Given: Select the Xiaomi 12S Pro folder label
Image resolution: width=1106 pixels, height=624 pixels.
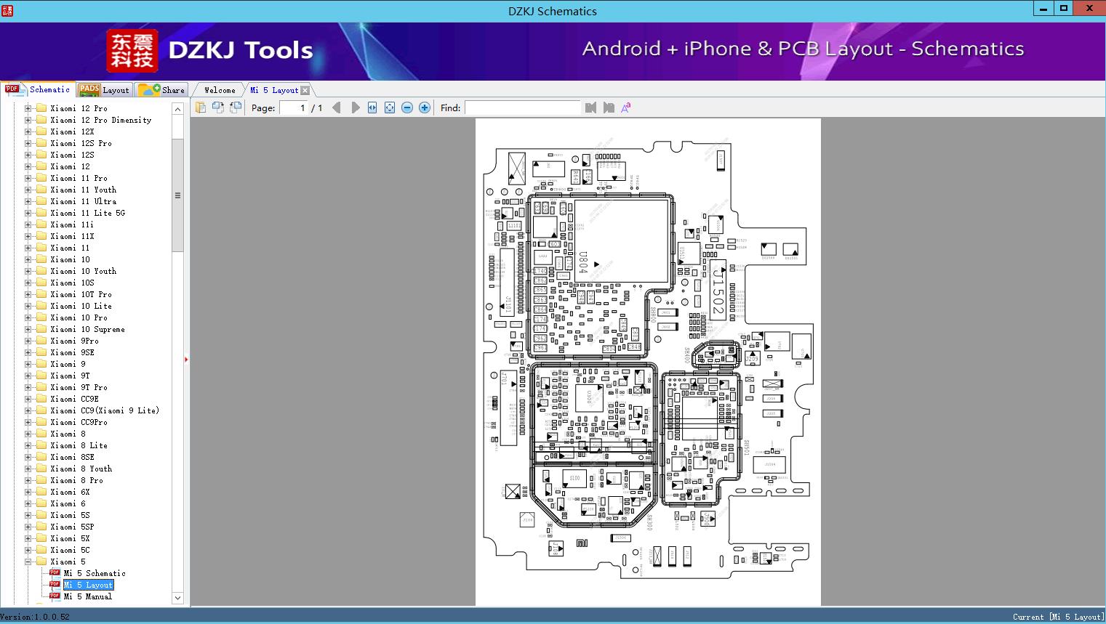Looking at the screenshot, I should click(81, 143).
